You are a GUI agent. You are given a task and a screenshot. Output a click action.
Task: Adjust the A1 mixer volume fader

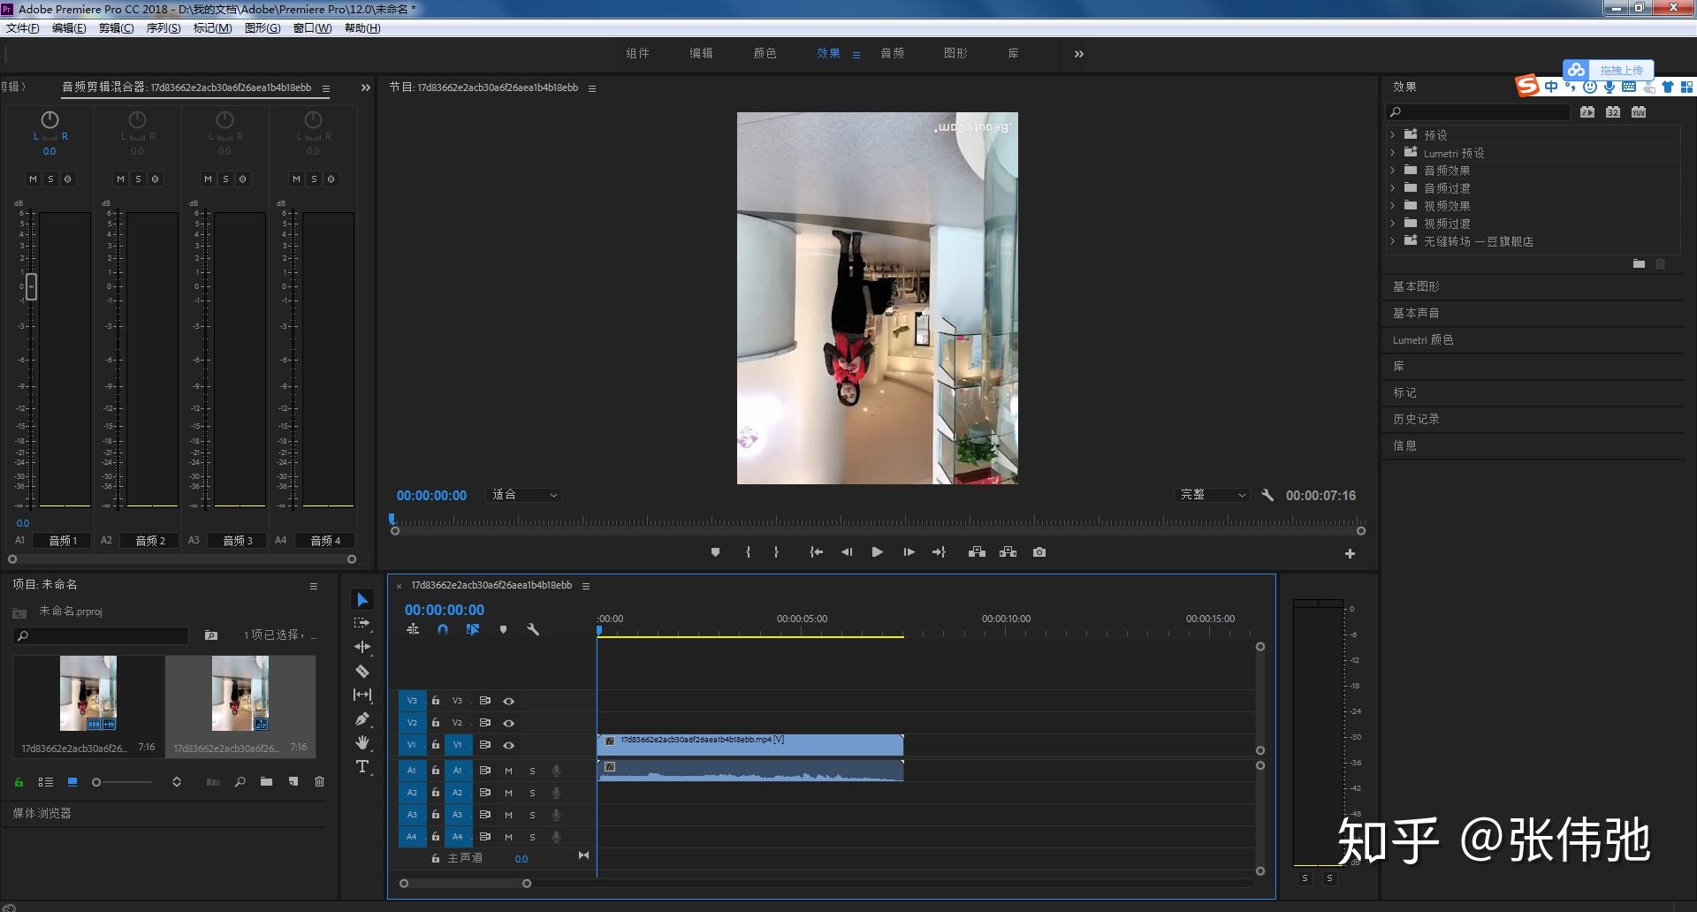(31, 286)
